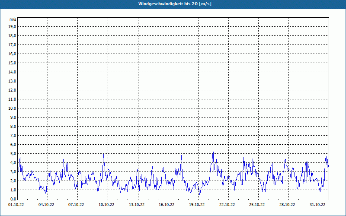Click the date label 28.10.22

pos(287,205)
